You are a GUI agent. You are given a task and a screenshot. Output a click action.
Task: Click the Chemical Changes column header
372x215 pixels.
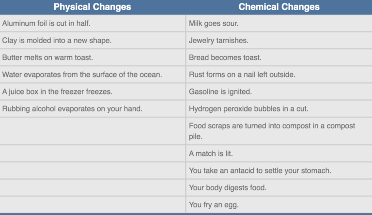tap(279, 7)
